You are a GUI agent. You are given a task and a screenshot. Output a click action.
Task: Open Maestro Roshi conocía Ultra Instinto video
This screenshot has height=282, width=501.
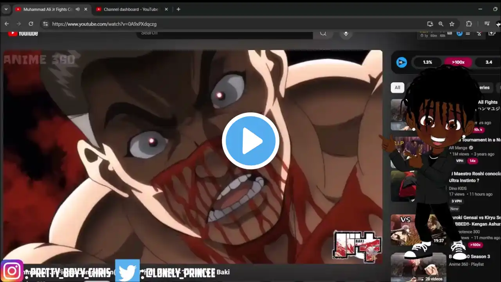pos(475,177)
